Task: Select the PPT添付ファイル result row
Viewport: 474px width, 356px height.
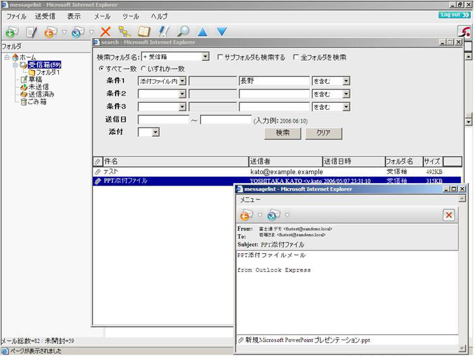Action: click(x=277, y=181)
